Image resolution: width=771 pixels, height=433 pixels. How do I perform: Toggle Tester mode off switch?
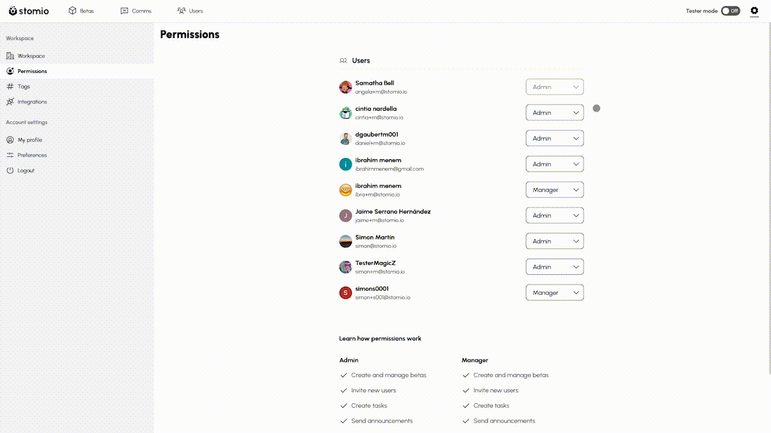(x=731, y=10)
